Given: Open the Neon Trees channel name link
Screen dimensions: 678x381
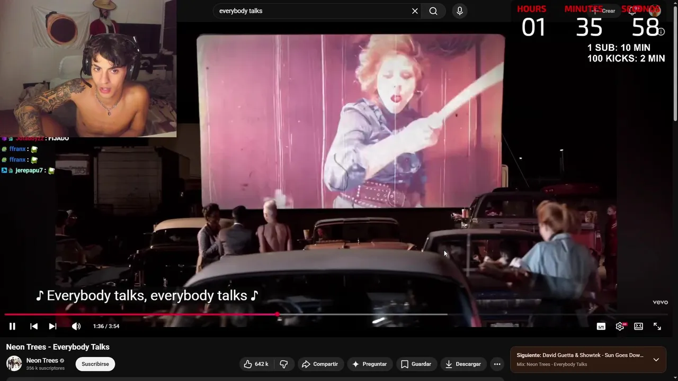Looking at the screenshot, I should (x=42, y=360).
